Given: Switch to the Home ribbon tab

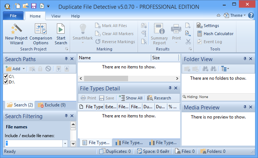Looking at the screenshot, I should coord(35,16).
